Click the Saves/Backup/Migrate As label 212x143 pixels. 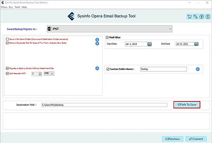(22, 29)
